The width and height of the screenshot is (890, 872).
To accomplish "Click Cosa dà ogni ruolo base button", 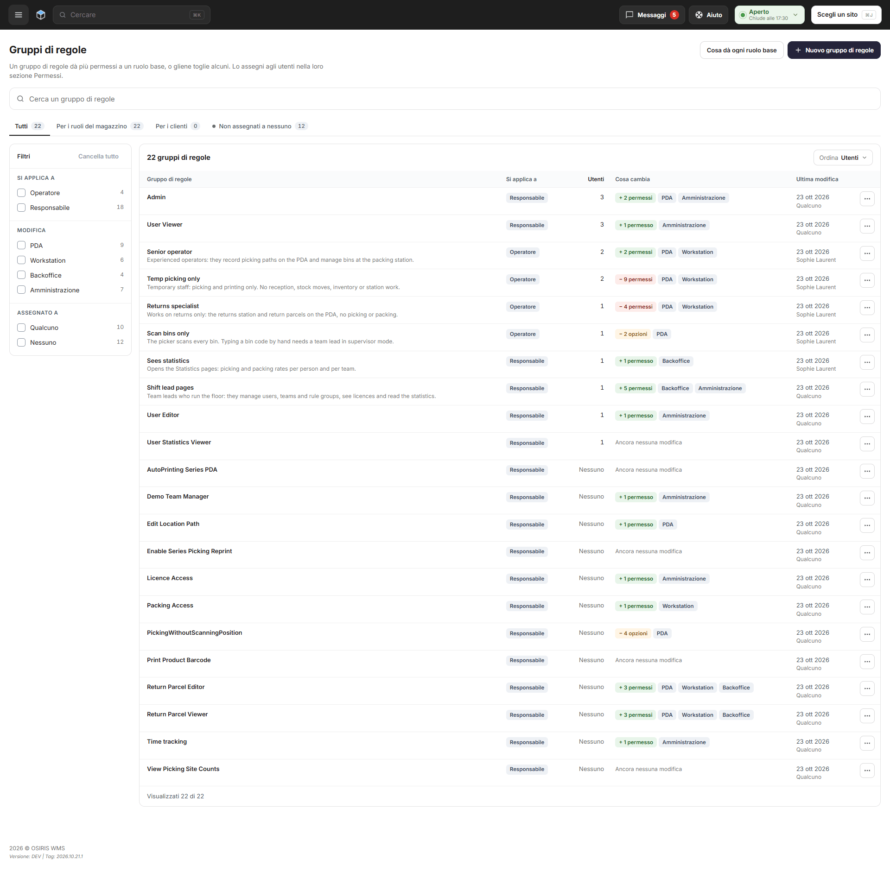I will pos(742,50).
